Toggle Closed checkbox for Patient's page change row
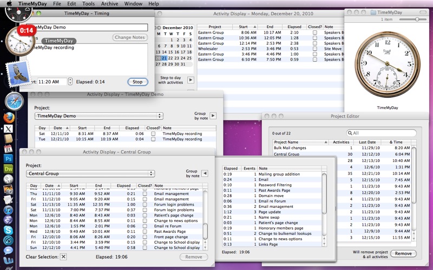433x270 pixels. tap(145, 215)
